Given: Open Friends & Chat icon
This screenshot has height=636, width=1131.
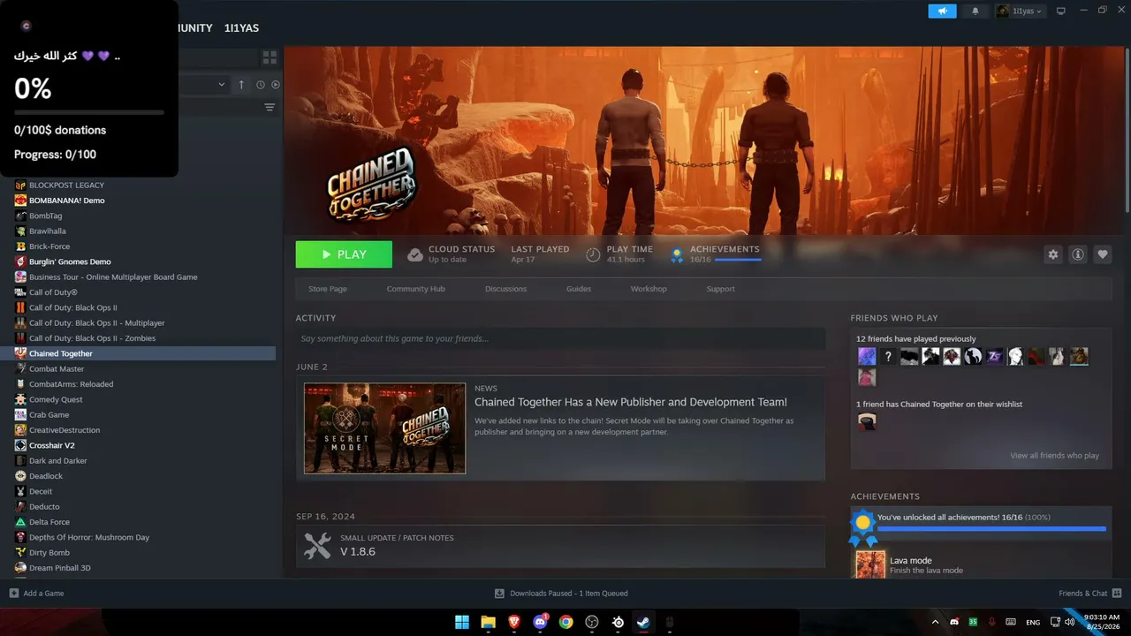Looking at the screenshot, I should [x=1117, y=593].
